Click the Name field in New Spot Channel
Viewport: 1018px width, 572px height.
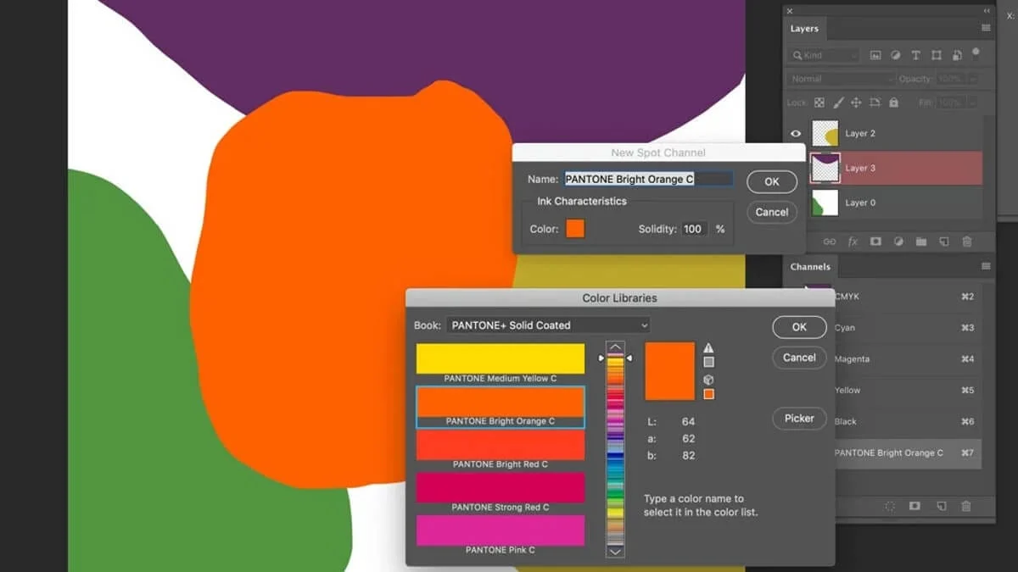point(648,179)
